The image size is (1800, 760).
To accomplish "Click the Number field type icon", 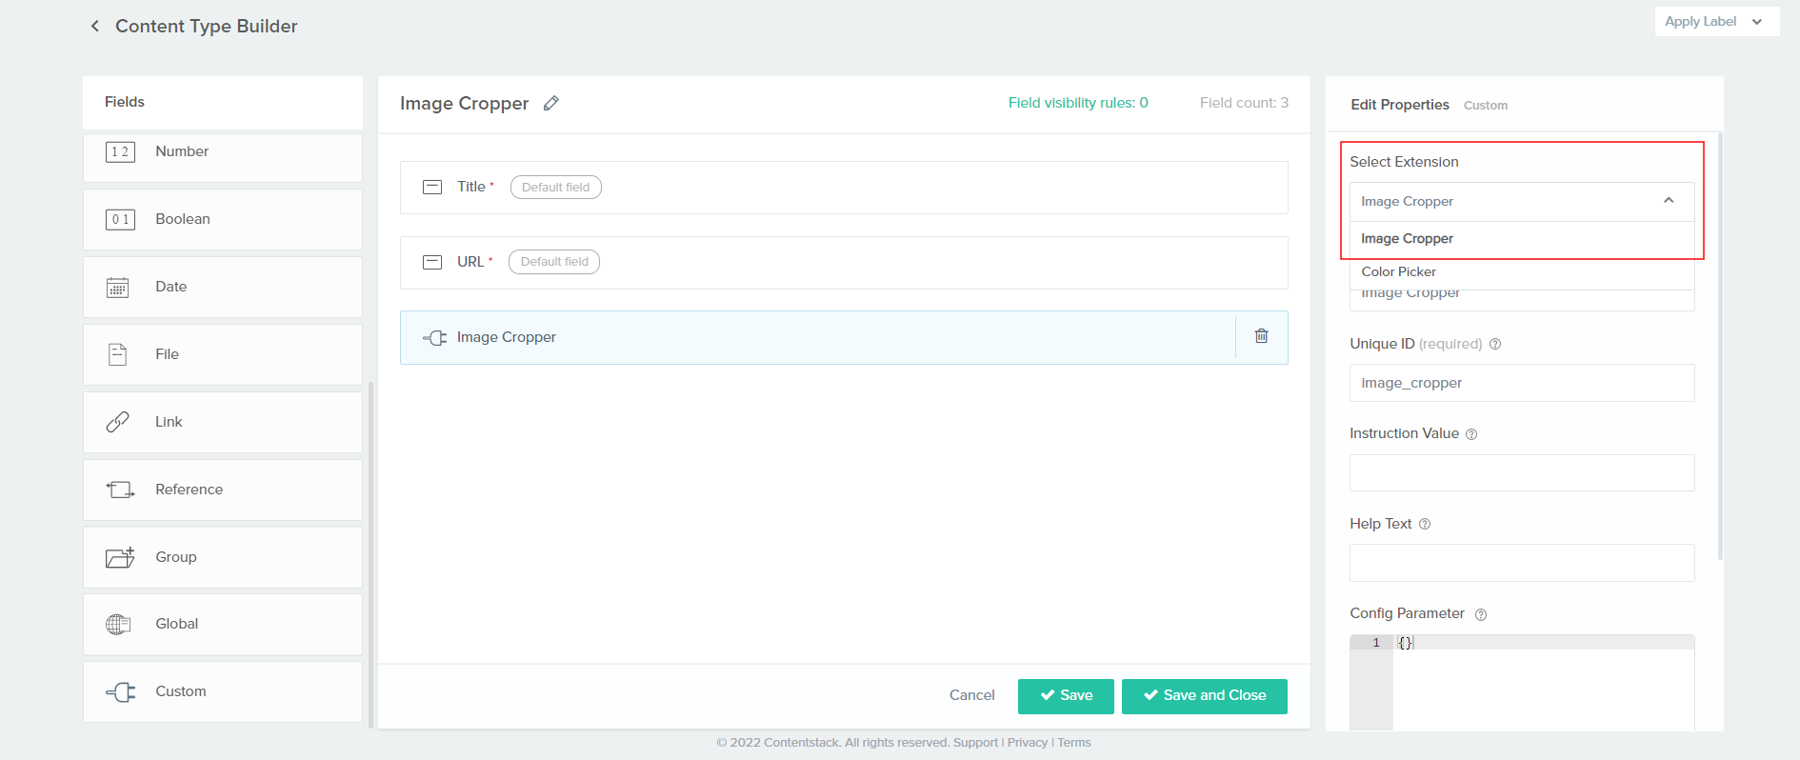I will click(120, 151).
